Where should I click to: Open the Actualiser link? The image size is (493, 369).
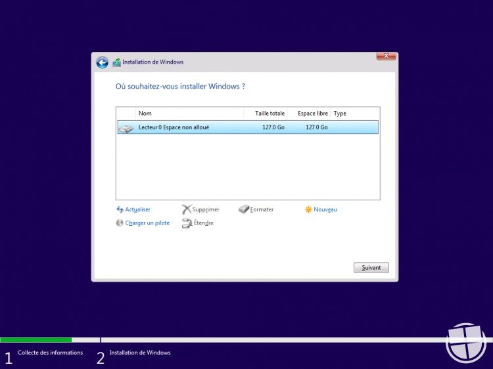pos(137,209)
